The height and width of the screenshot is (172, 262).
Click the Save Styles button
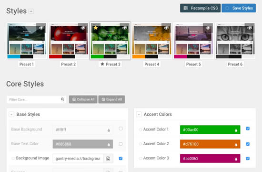239,8
